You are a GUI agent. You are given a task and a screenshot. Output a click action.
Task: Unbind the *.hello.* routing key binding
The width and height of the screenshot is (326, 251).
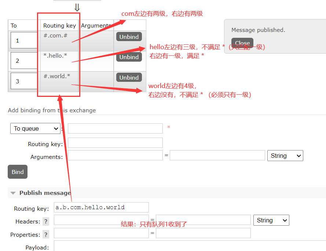[x=129, y=57]
